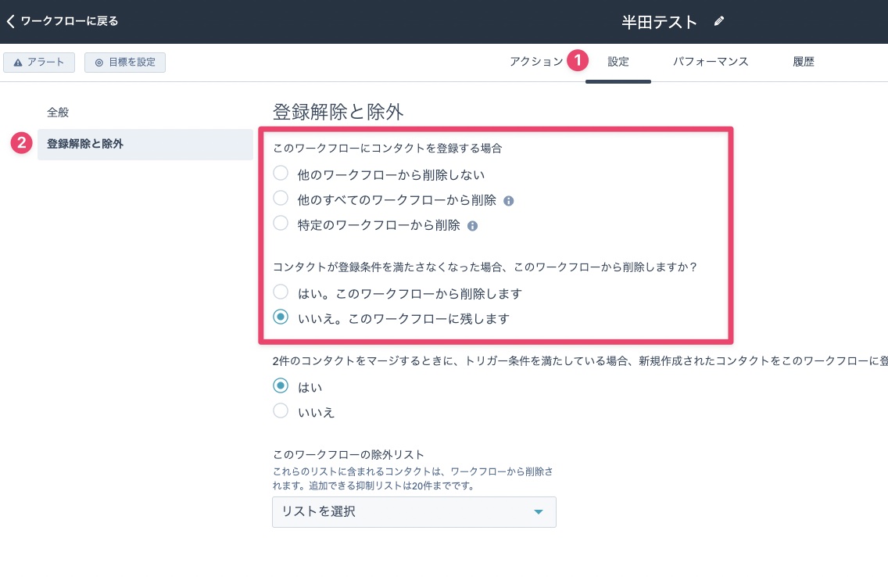
Task: Select はい radio for merged contacts
Action: click(x=281, y=385)
